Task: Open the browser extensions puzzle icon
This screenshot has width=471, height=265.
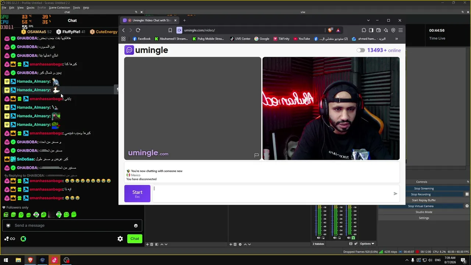Action: [364, 30]
